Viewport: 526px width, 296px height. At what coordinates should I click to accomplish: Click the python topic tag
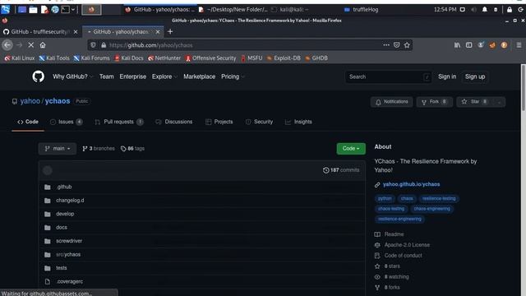385,198
